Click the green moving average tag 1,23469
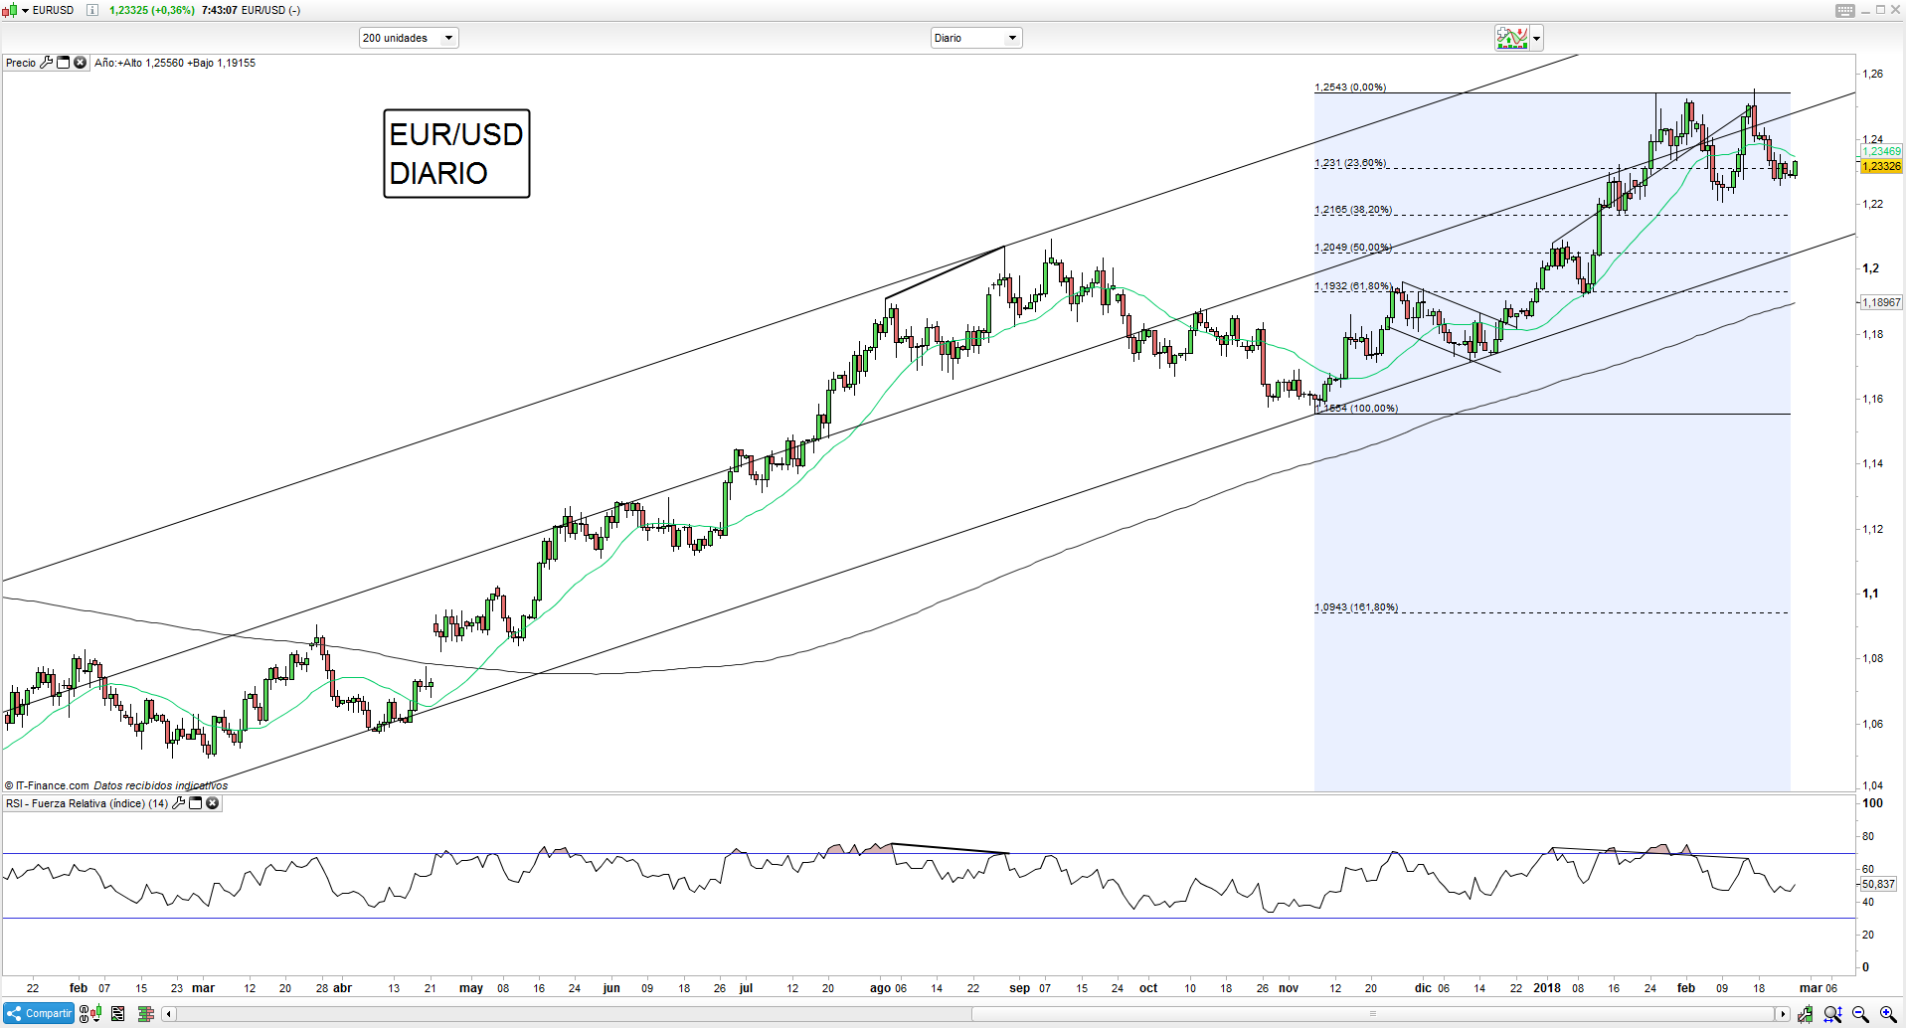Screen dimensions: 1906x1028 point(1881,151)
